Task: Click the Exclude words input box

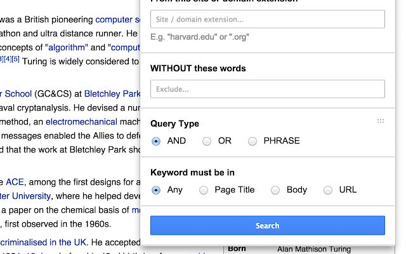Action: point(268,89)
